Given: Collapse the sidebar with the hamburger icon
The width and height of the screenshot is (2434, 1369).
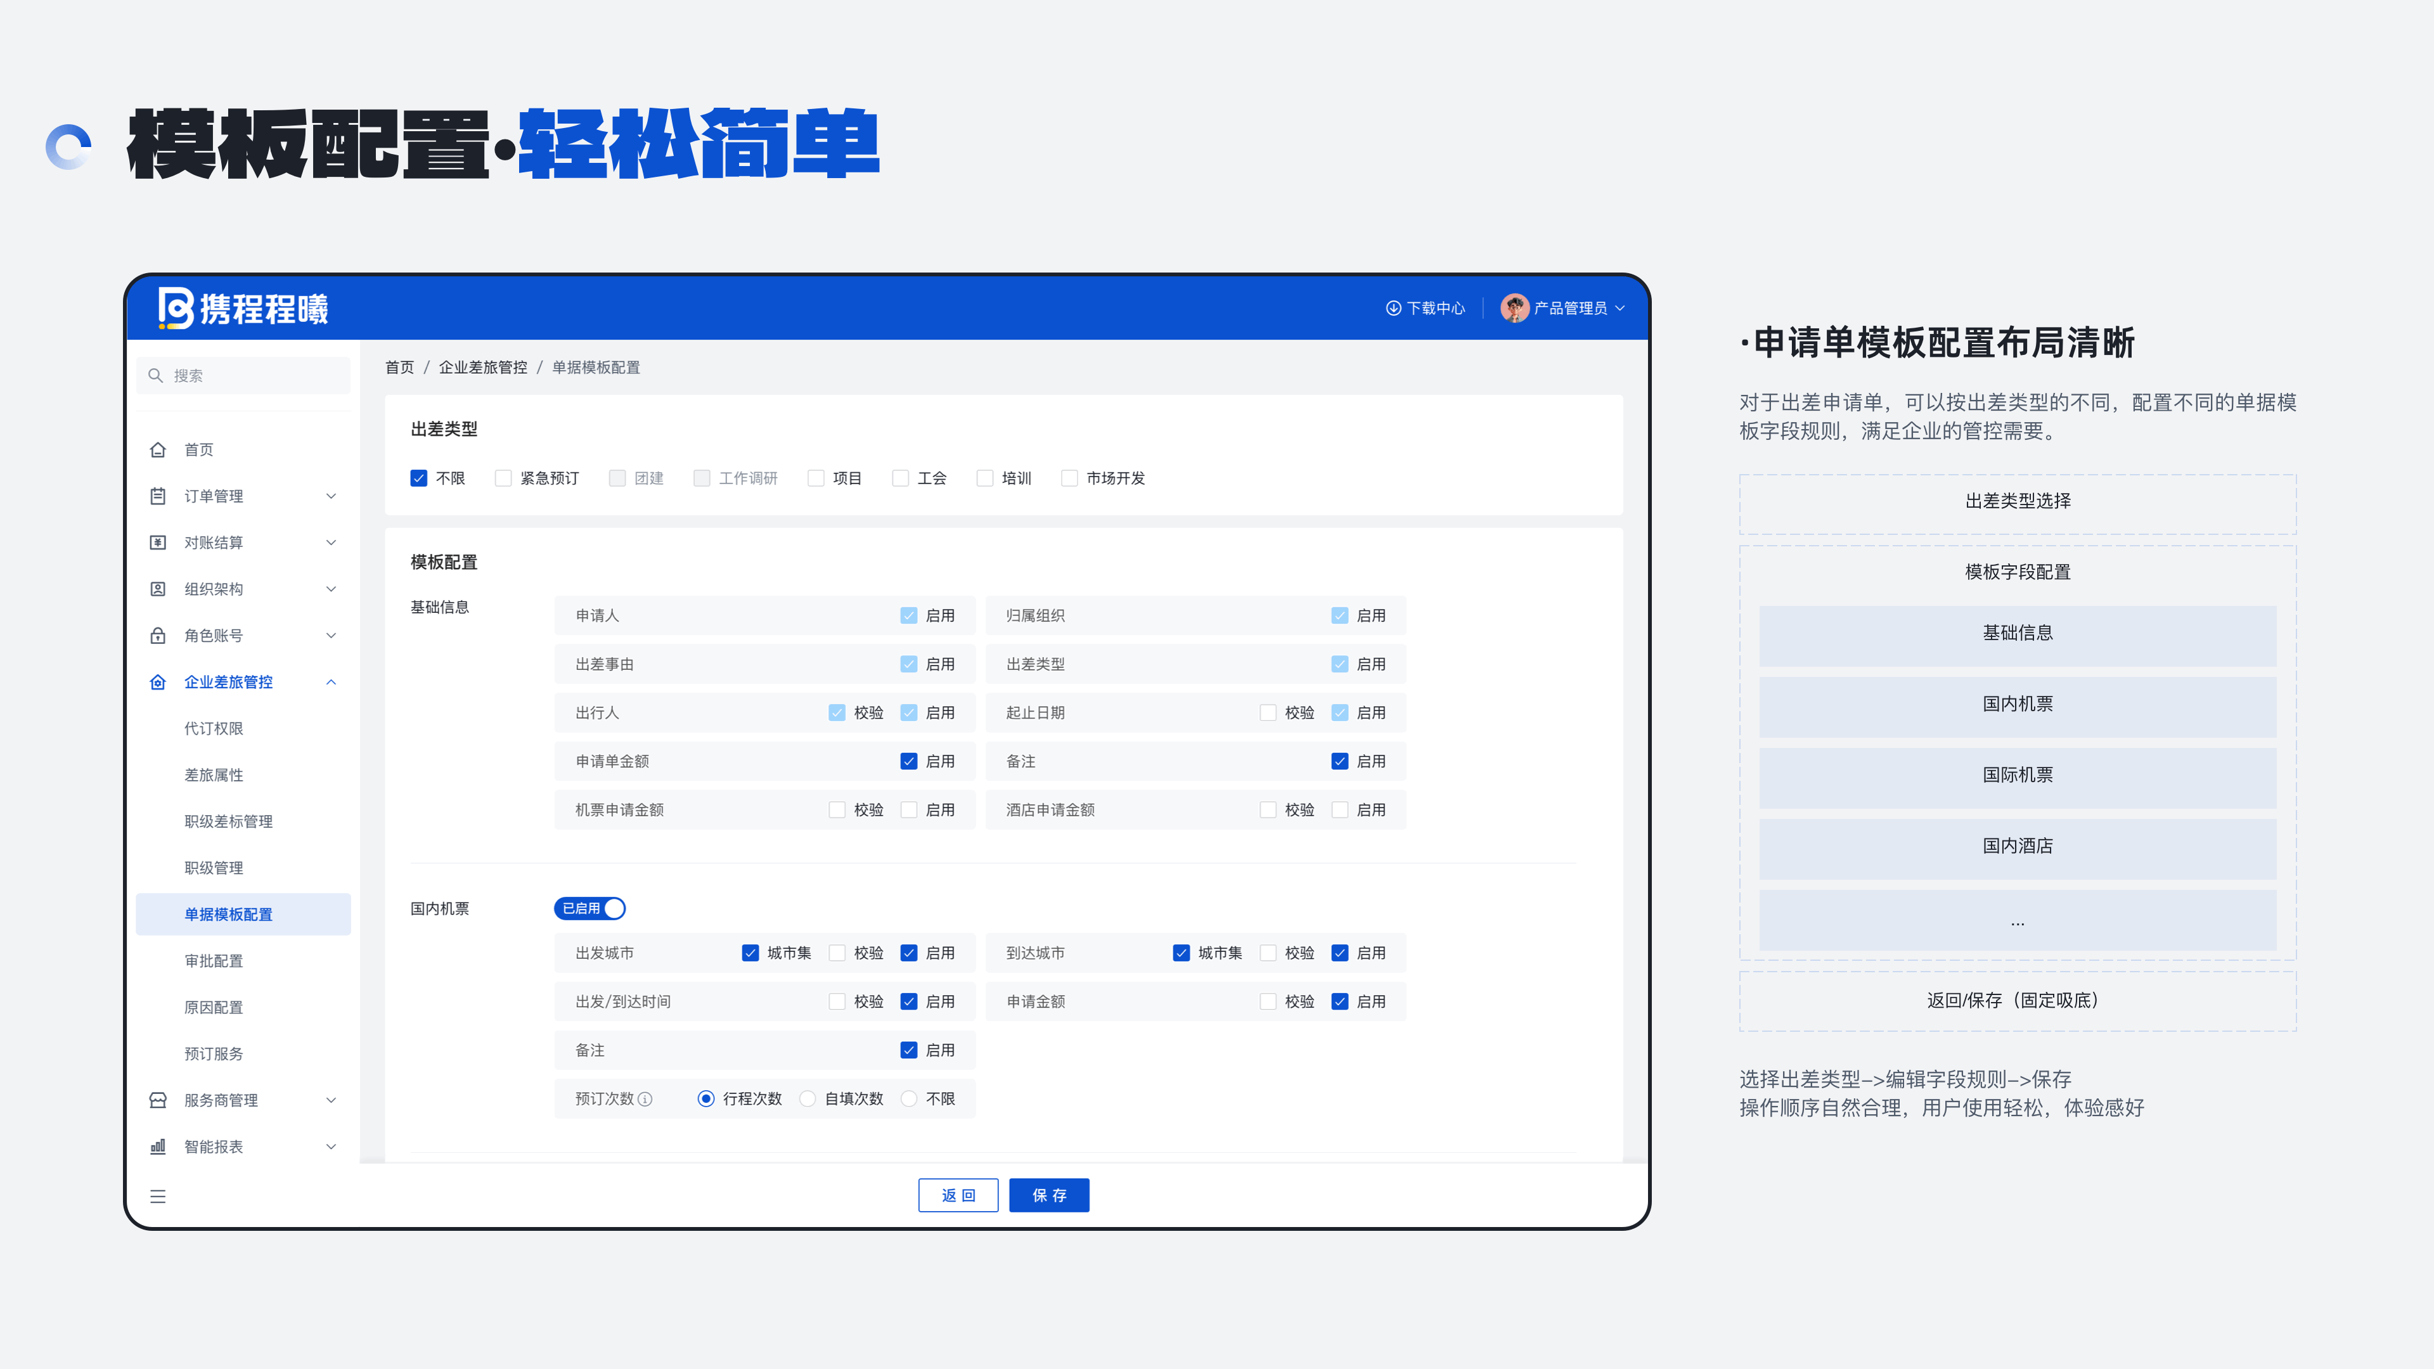Looking at the screenshot, I should pos(158,1196).
